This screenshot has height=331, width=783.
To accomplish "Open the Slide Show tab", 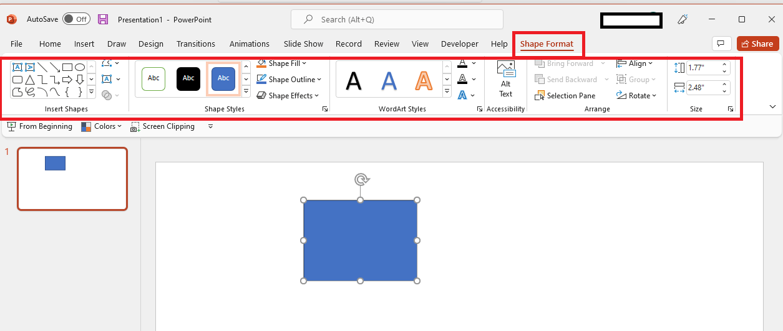I will tap(304, 44).
